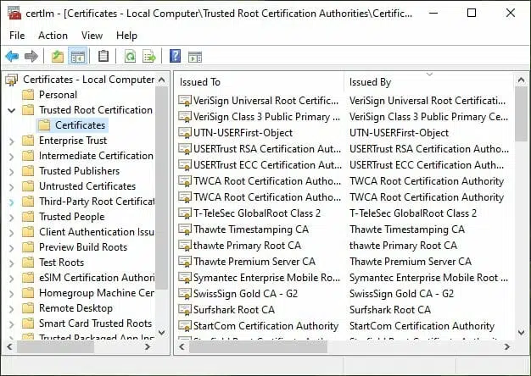Expand the Trusted Publishers node
Viewport: 531px width, 376px height.
click(x=12, y=171)
